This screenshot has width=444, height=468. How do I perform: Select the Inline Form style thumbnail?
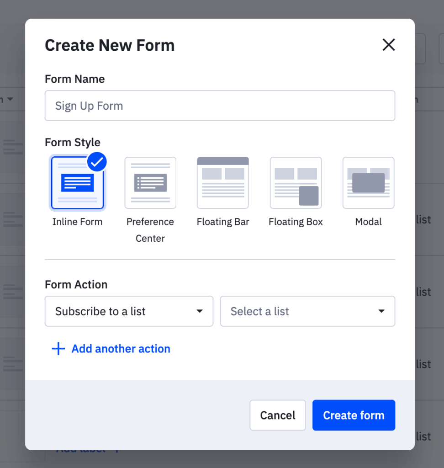77,183
